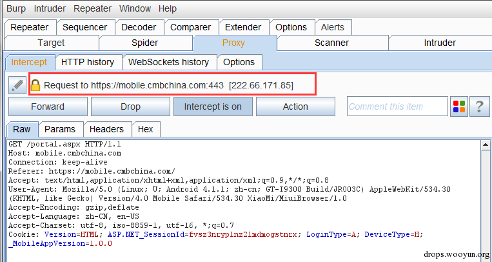Viewport: 492px width, 262px height.
Task: Open the Proxy Options sub-tab
Action: point(239,62)
